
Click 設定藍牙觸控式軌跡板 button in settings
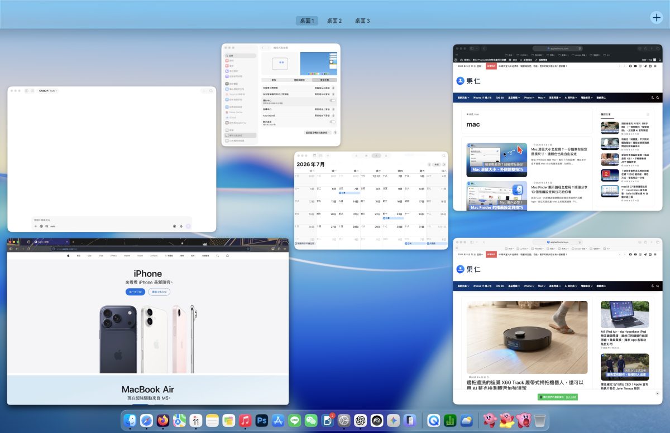(x=318, y=133)
